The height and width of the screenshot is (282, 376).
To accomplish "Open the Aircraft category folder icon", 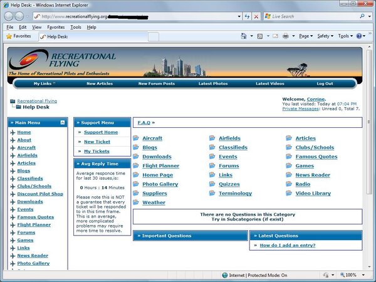I will pos(136,138).
